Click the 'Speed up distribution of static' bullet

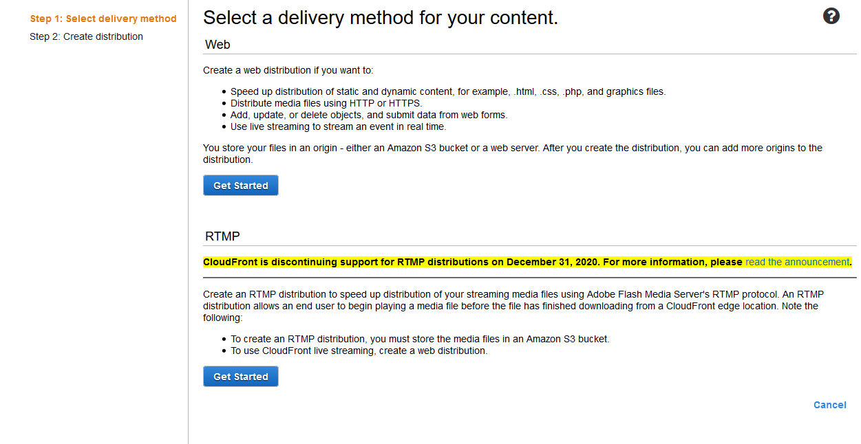(448, 91)
